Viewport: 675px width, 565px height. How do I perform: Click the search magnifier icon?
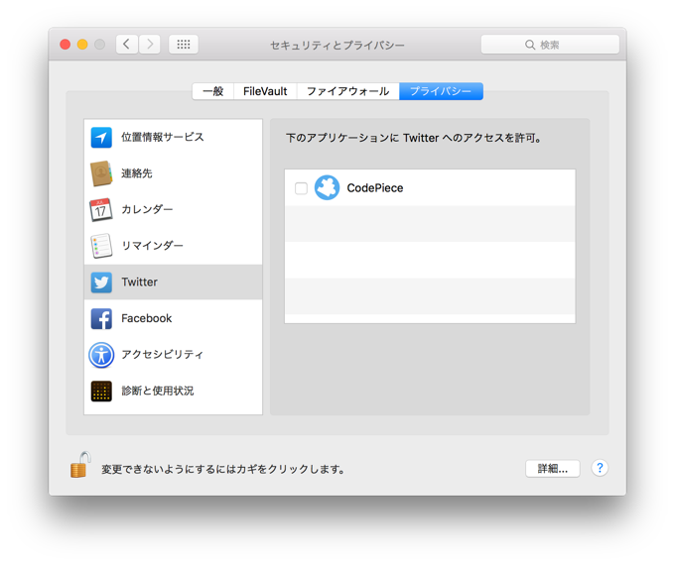[x=530, y=45]
